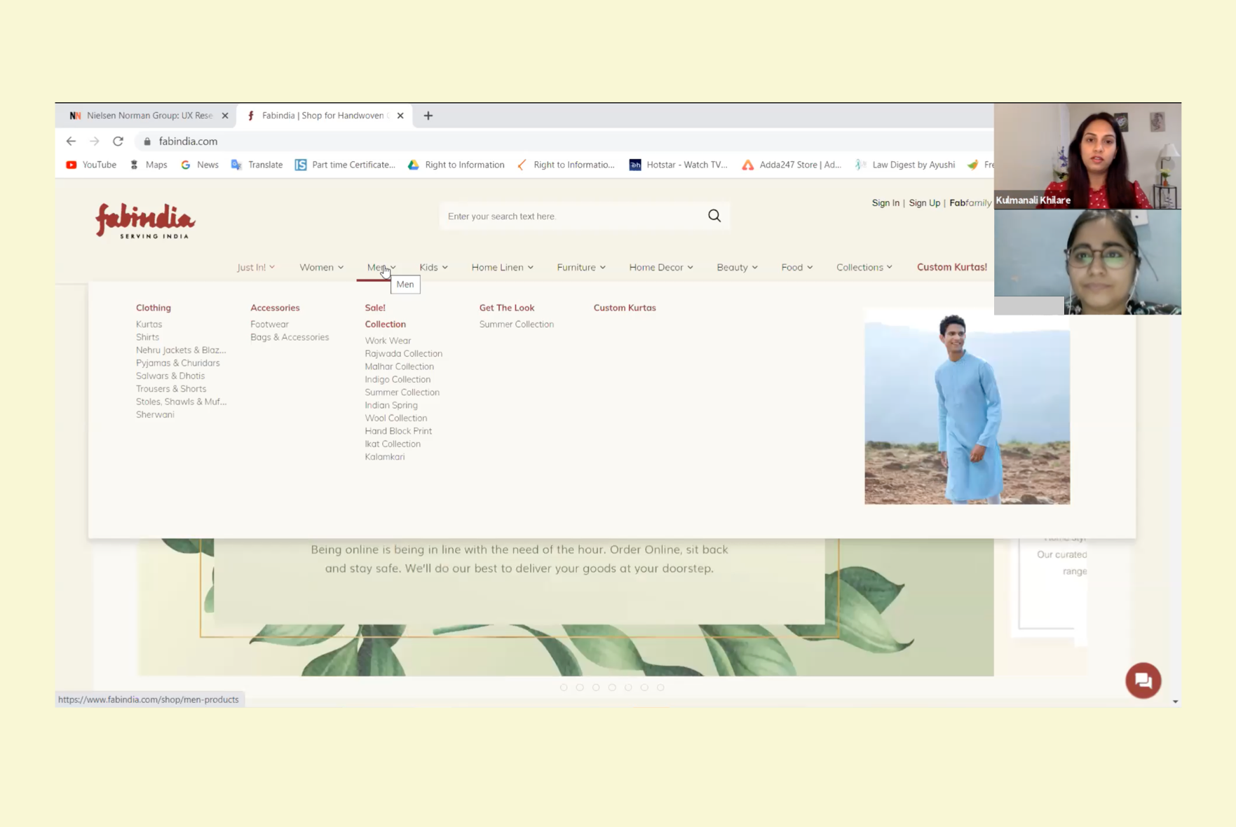Open Summer Collection under Get The Look
Viewport: 1236px width, 827px height.
(x=516, y=324)
